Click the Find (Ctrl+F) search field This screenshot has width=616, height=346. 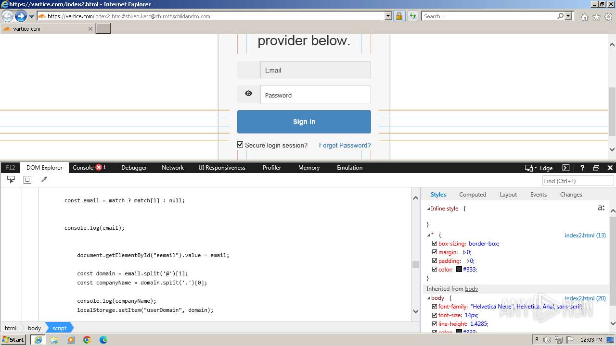coord(578,181)
